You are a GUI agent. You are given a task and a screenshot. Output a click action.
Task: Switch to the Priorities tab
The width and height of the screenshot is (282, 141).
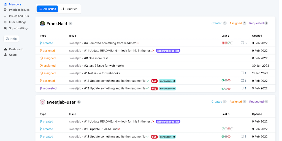(69, 9)
